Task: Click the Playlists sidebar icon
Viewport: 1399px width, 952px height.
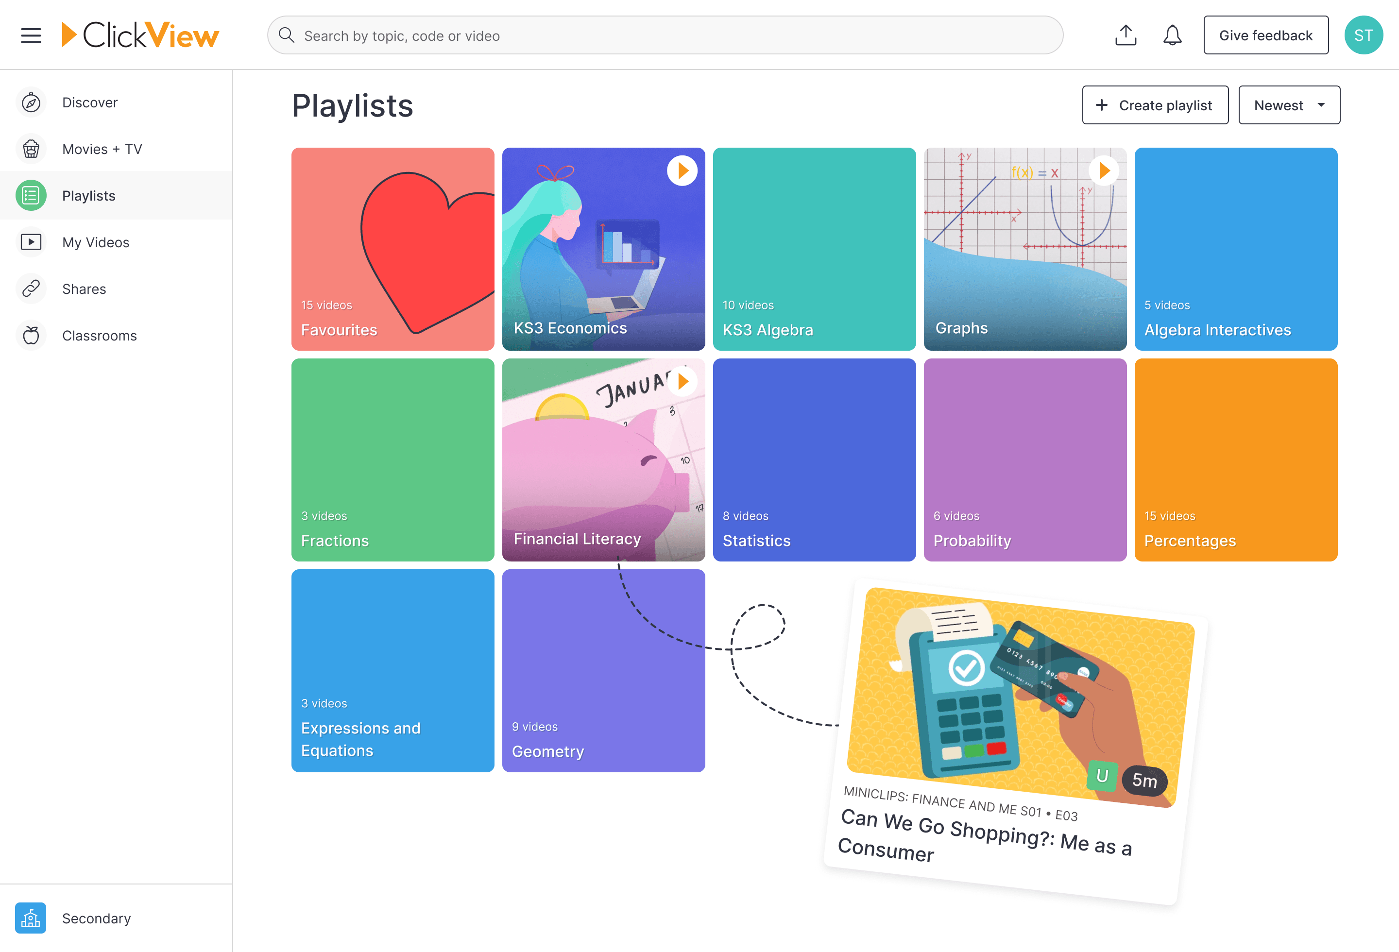Action: point(31,195)
